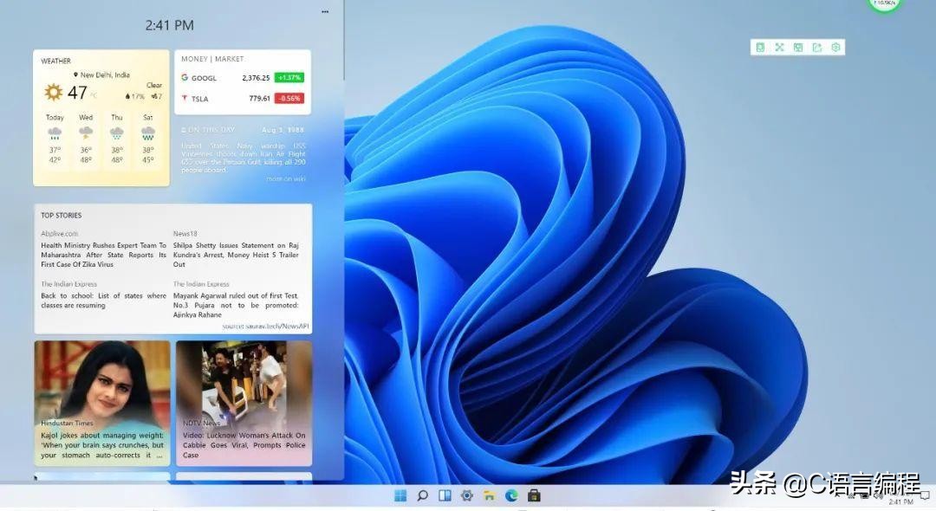Select the capture icon on the green toolbar

pos(797,47)
